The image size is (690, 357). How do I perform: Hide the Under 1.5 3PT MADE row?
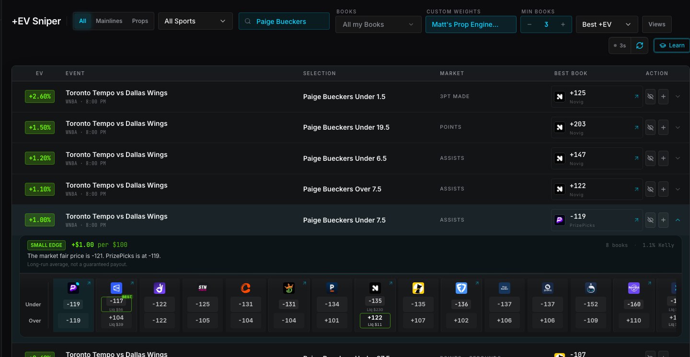[650, 96]
